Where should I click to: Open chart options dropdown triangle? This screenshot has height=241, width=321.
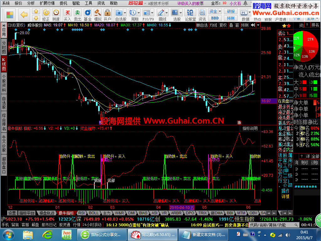pyautogui.click(x=258, y=25)
